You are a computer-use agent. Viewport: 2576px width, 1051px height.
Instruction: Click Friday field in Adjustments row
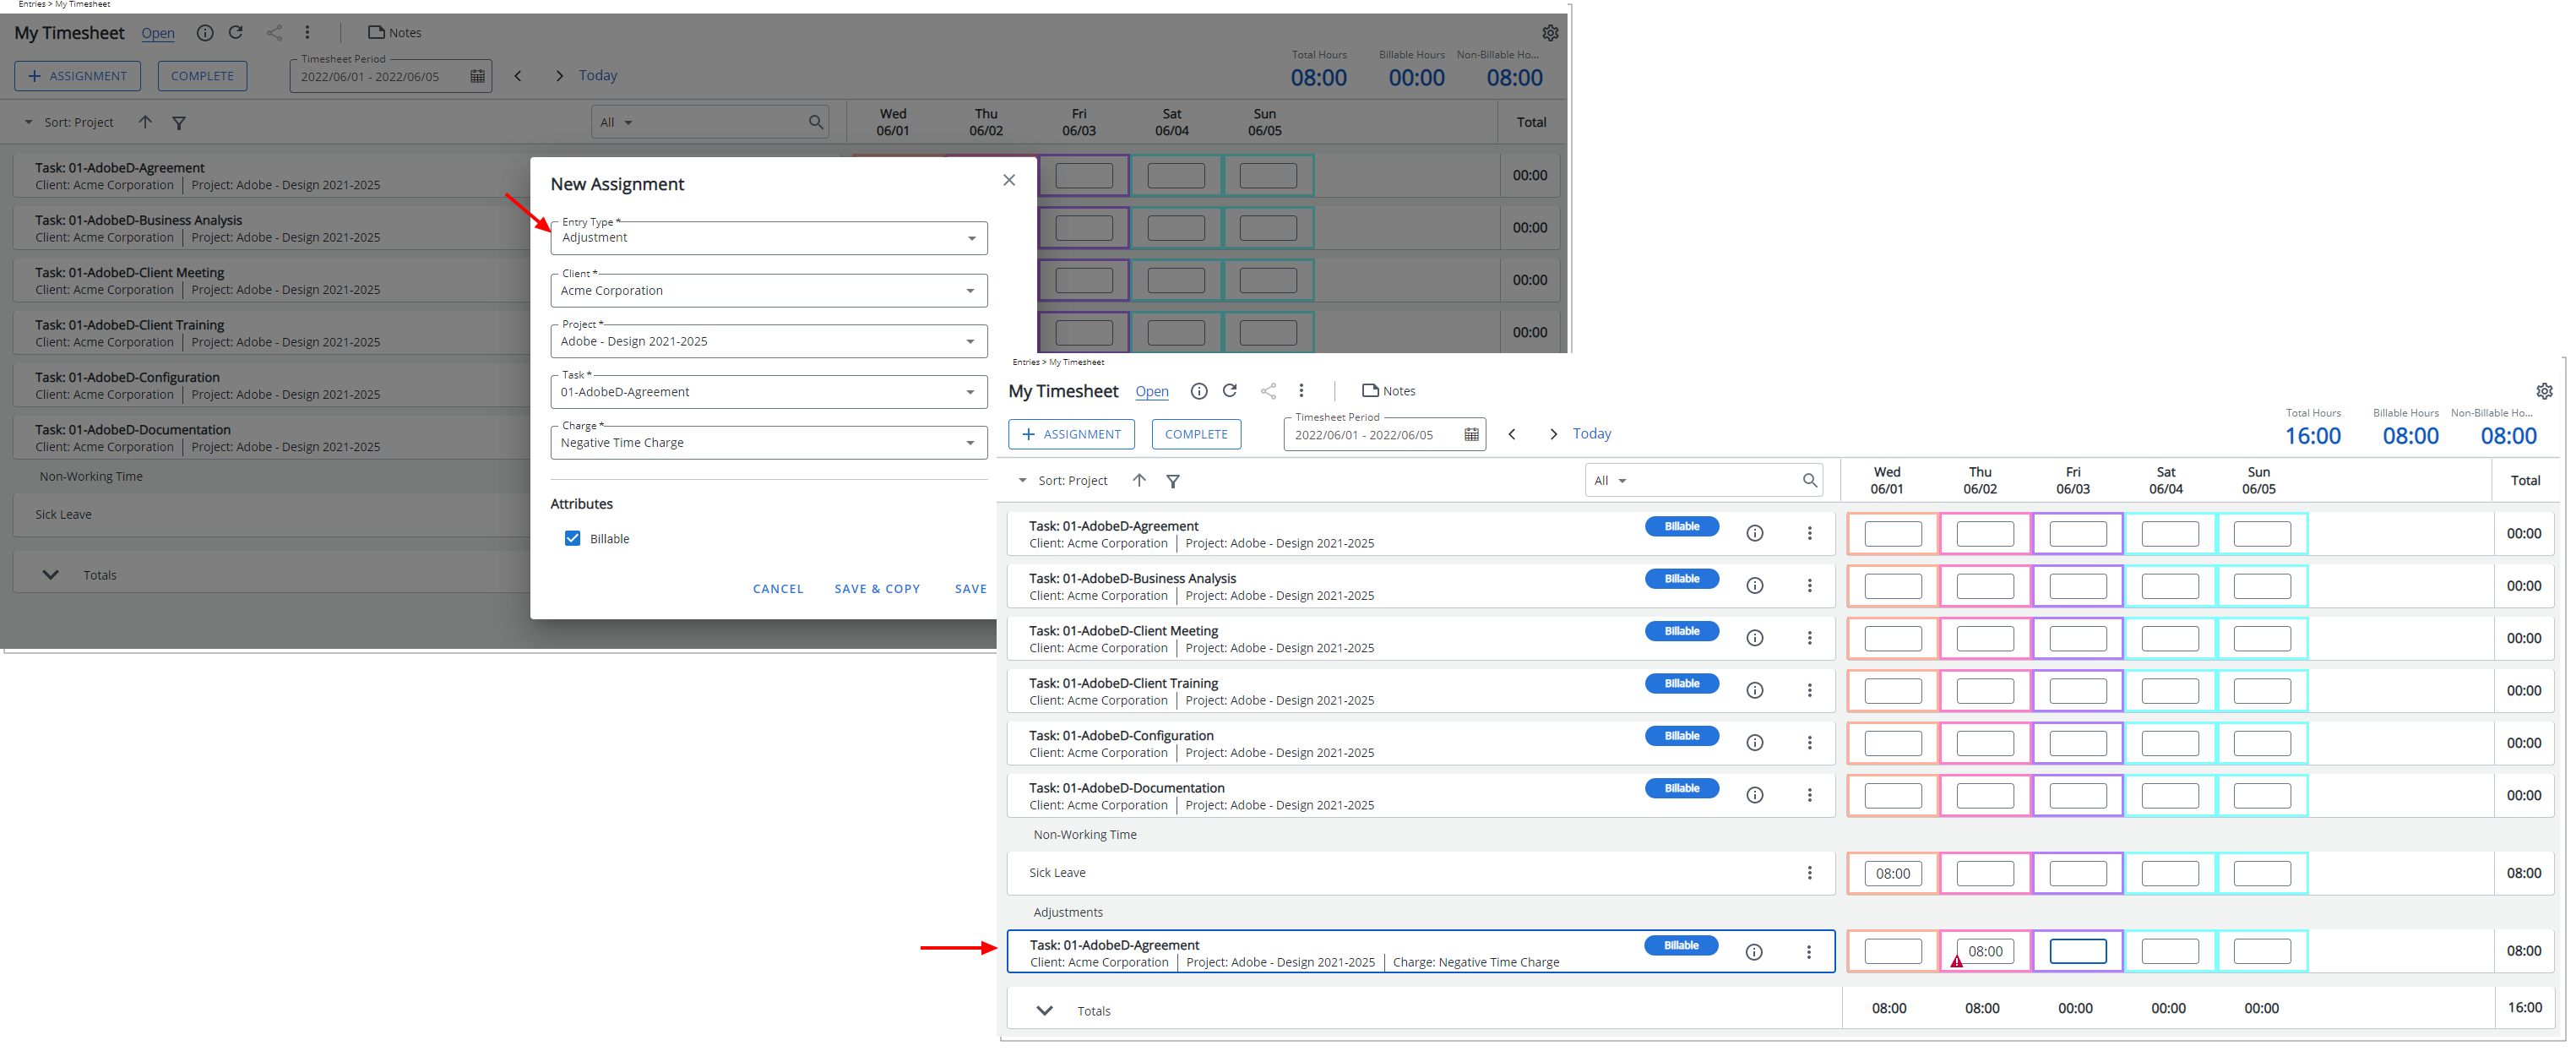pyautogui.click(x=2077, y=952)
